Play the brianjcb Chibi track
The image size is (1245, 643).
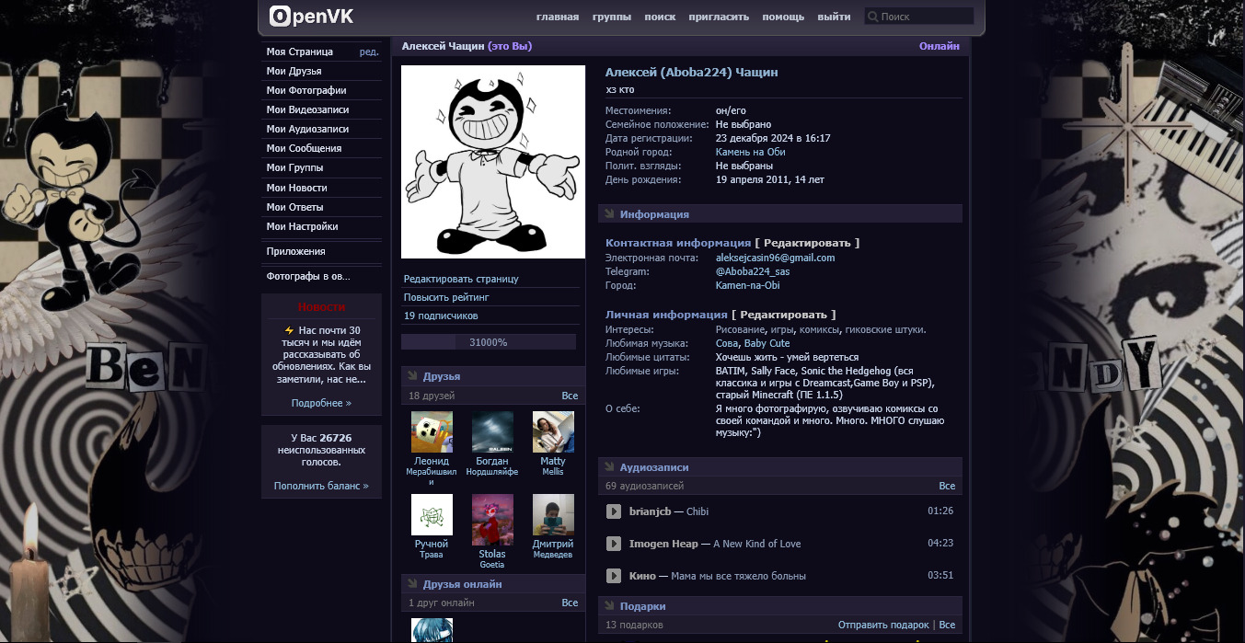pyautogui.click(x=614, y=511)
